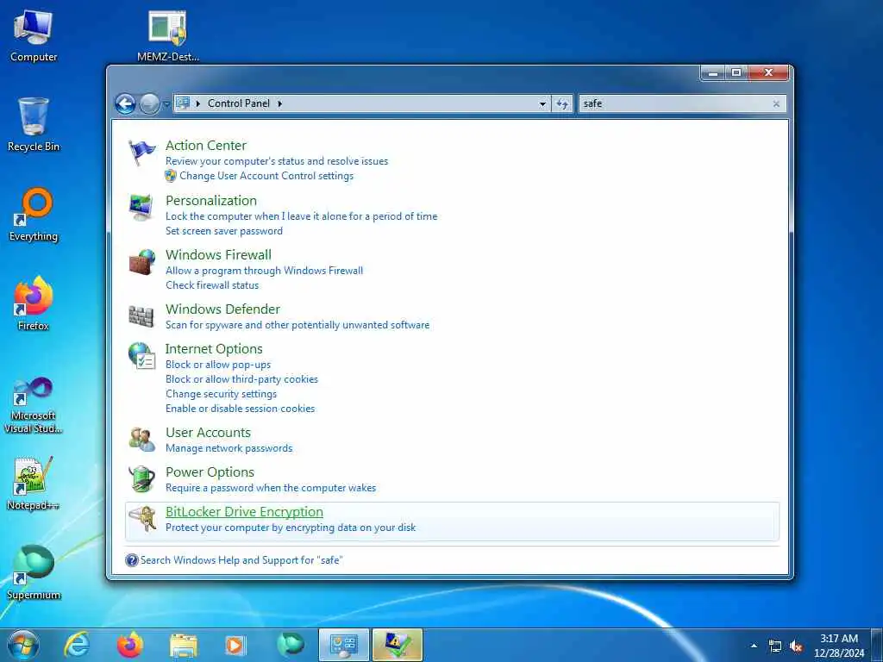Viewport: 883px width, 662px height.
Task: Click Require a password when the computer wakes
Action: [x=270, y=488]
